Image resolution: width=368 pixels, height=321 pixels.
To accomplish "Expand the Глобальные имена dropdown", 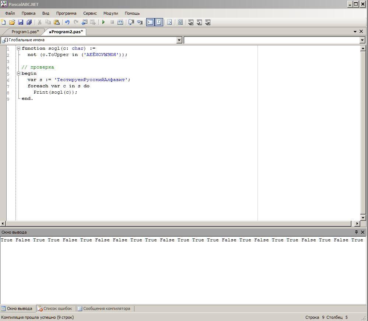I will point(179,40).
